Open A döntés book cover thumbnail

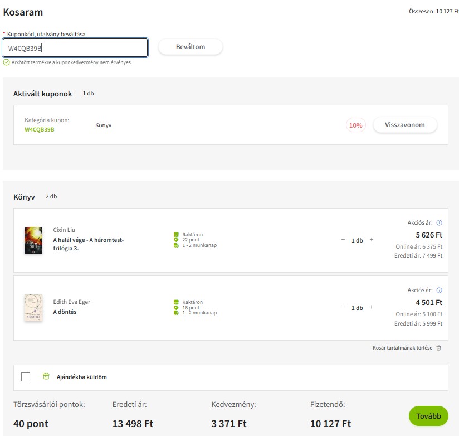pyautogui.click(x=33, y=308)
